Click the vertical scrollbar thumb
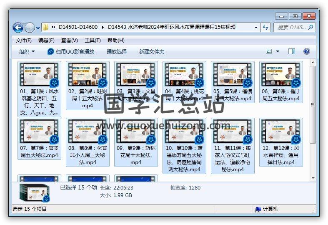Screen dimensions: 328x225 coord(313,105)
